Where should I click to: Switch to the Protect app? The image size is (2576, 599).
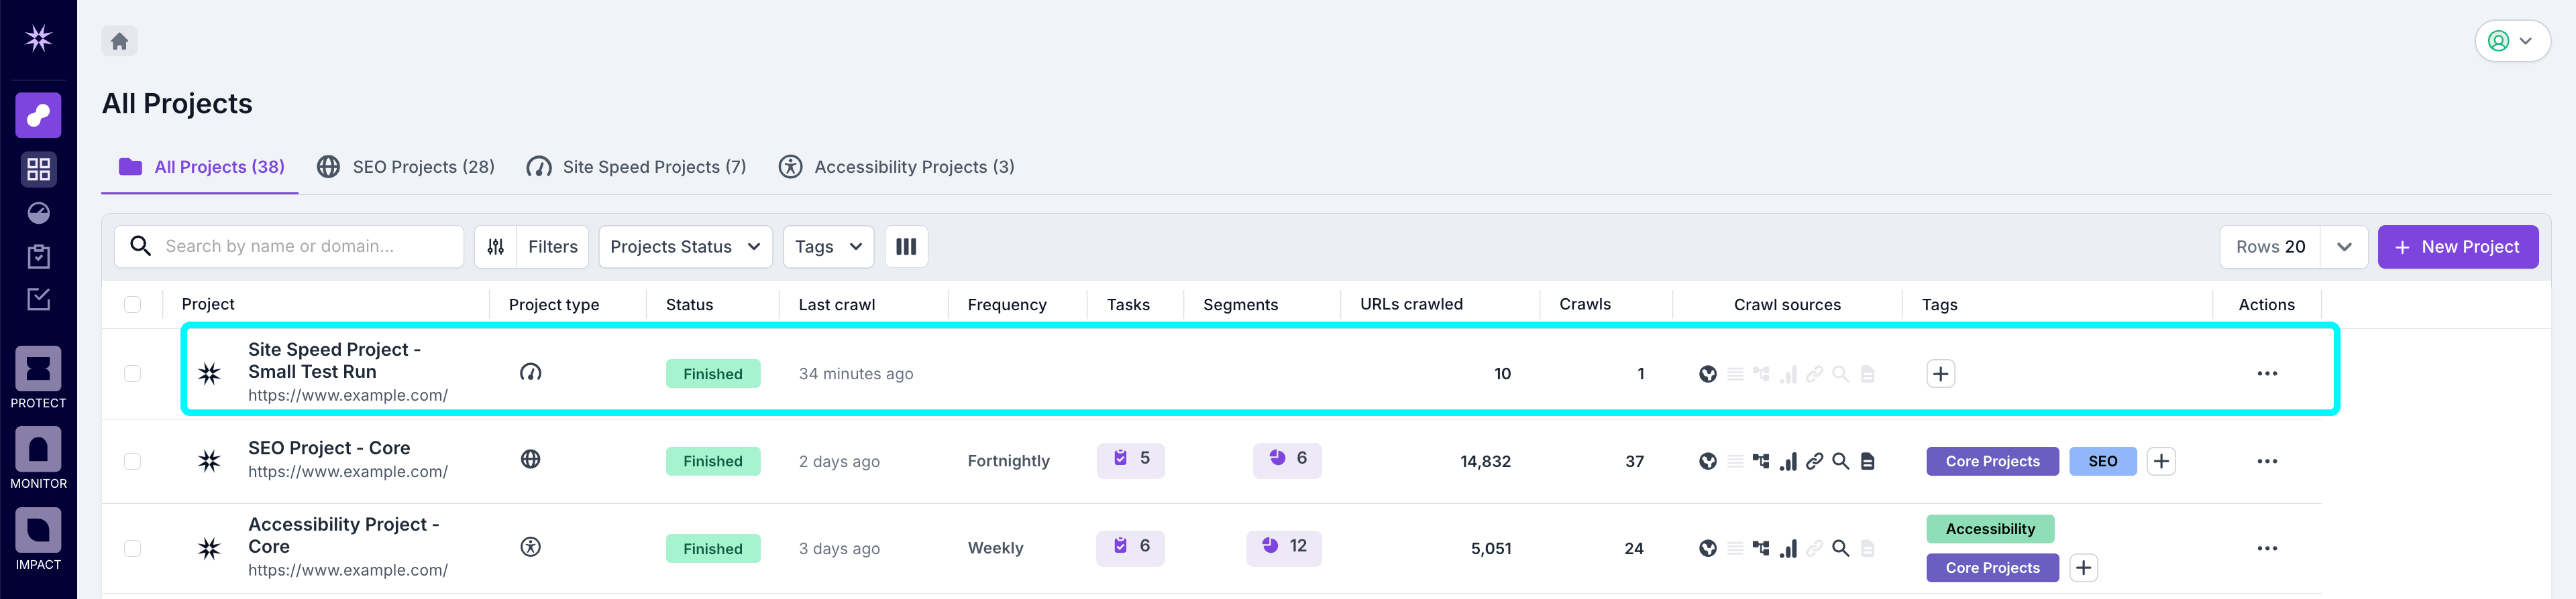[38, 377]
